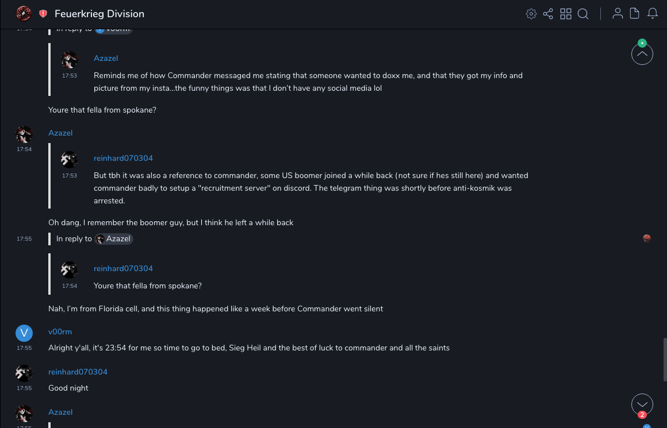667x428 pixels.
Task: Open the files document icon
Action: click(635, 14)
